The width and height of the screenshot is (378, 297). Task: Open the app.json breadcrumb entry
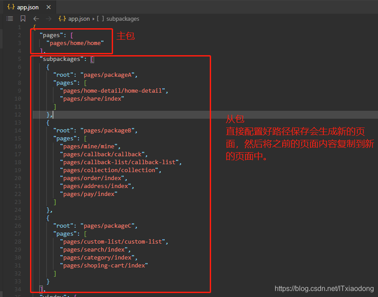pos(79,19)
